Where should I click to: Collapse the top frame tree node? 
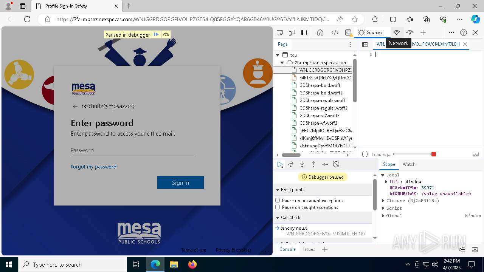click(x=278, y=55)
